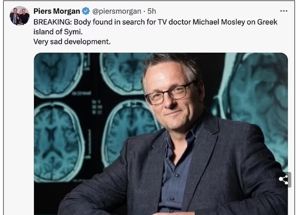Screen dimensions: 300x215
Task: Open the attached tweet photo
Action: (x=161, y=134)
